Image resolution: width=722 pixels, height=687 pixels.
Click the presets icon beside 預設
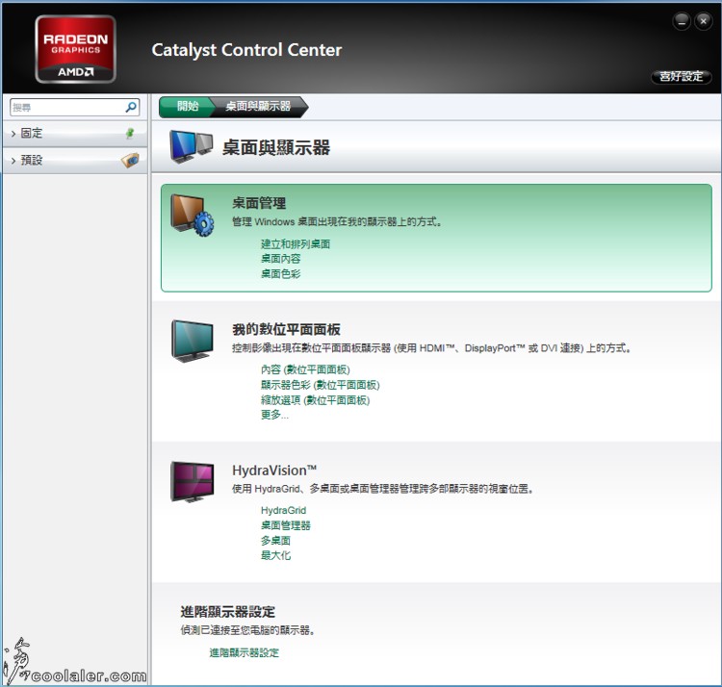click(130, 160)
